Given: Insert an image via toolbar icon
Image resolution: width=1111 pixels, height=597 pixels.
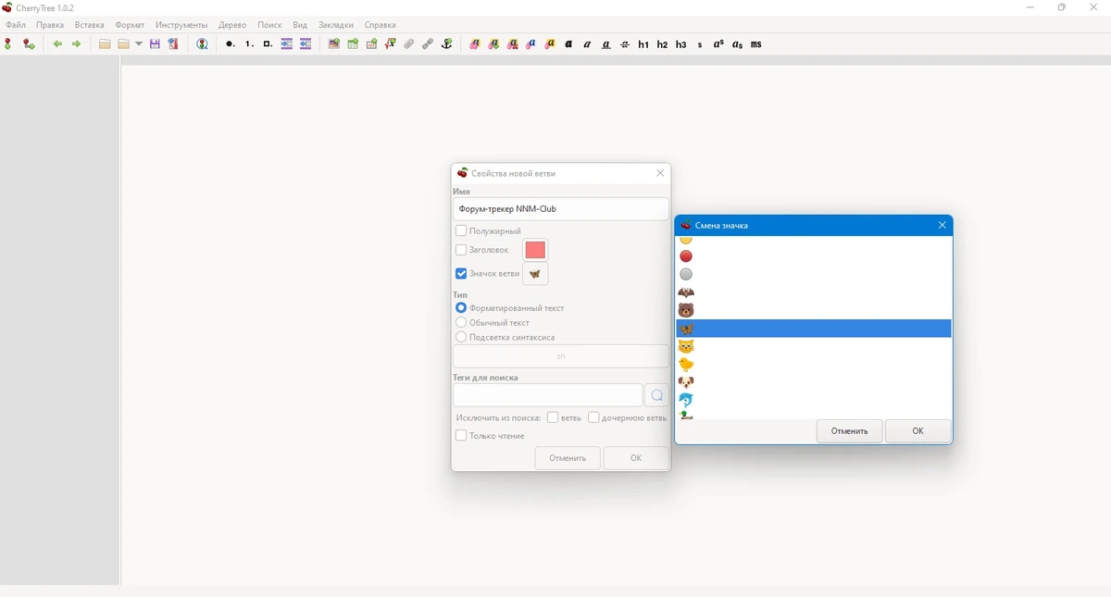Looking at the screenshot, I should [333, 44].
